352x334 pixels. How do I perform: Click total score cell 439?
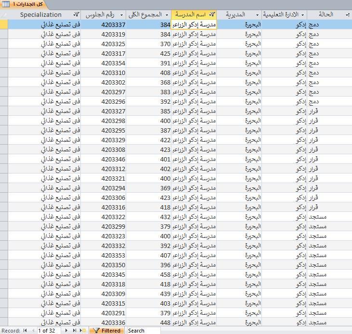pyautogui.click(x=149, y=294)
